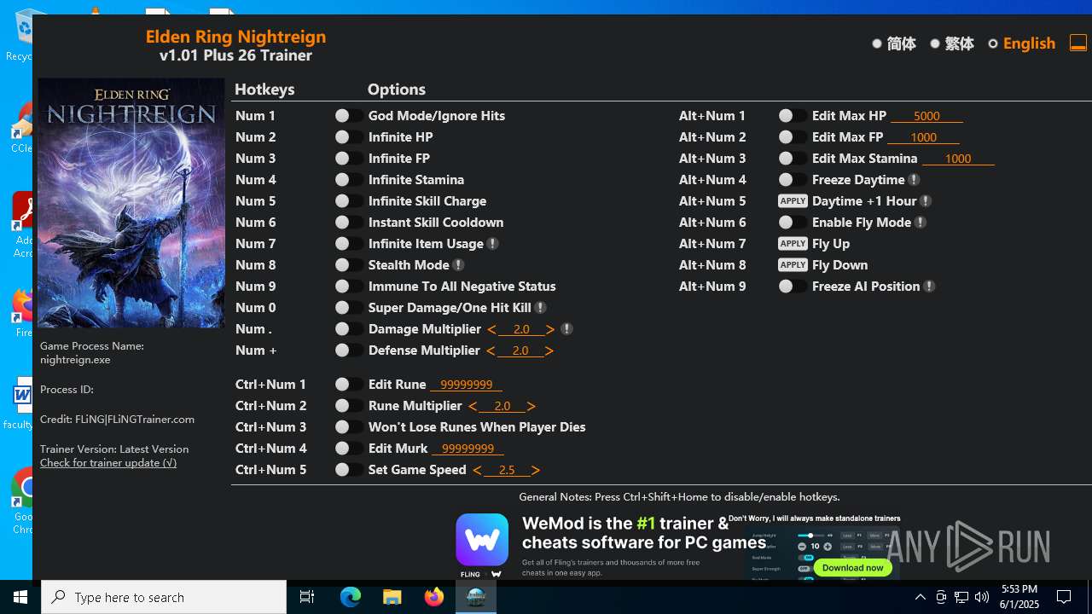Enable Instant Skill Cooldown
1092x614 pixels.
pyautogui.click(x=348, y=223)
